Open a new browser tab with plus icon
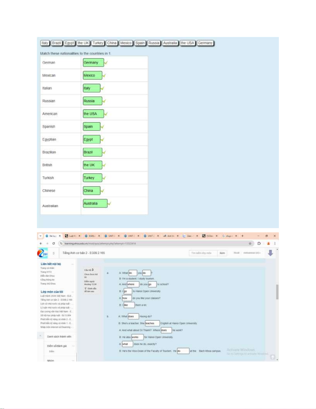 pyautogui.click(x=242, y=236)
